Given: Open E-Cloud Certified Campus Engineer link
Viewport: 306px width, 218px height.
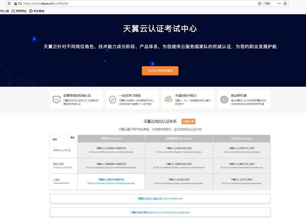Looking at the screenshot, I should 160,212.
